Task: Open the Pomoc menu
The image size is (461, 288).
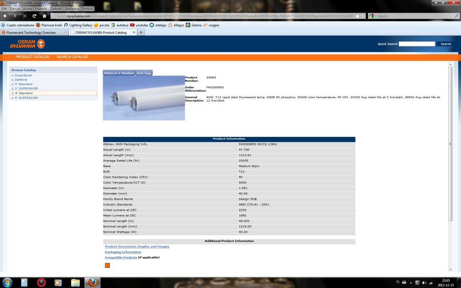Action: 88,9
